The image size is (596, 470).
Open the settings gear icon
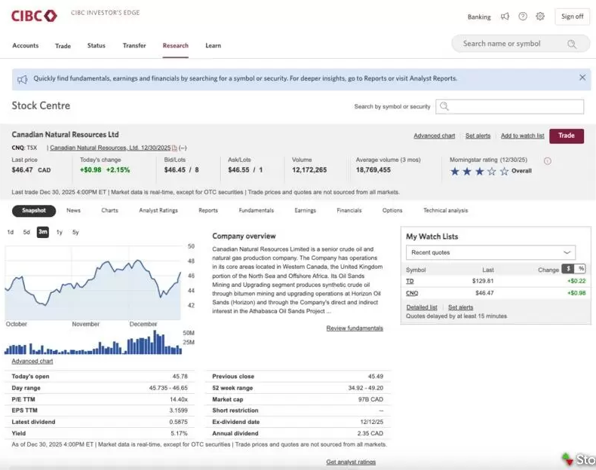[x=539, y=17]
